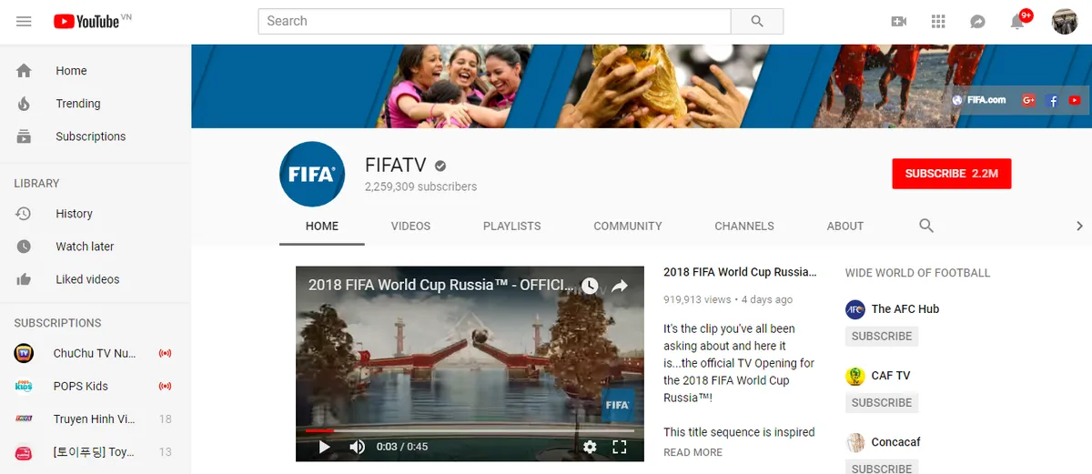Click the Facebook icon on banner

coord(1053,100)
